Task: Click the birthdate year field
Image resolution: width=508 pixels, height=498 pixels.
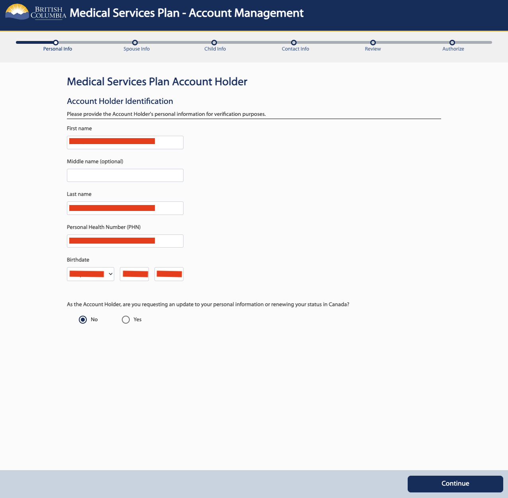Action: click(x=169, y=274)
